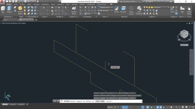This screenshot has width=195, height=109.
Task: Add a new drawing tab with plus
Action: (x=36, y=20)
